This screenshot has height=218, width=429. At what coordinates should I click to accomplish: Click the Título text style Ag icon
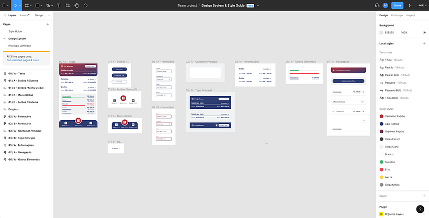381,60
